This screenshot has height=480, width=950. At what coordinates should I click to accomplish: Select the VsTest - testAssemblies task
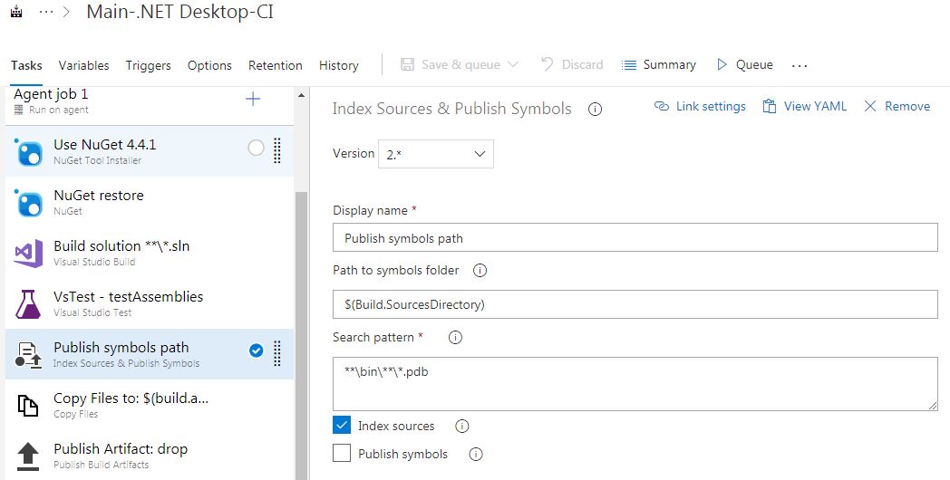coord(150,304)
